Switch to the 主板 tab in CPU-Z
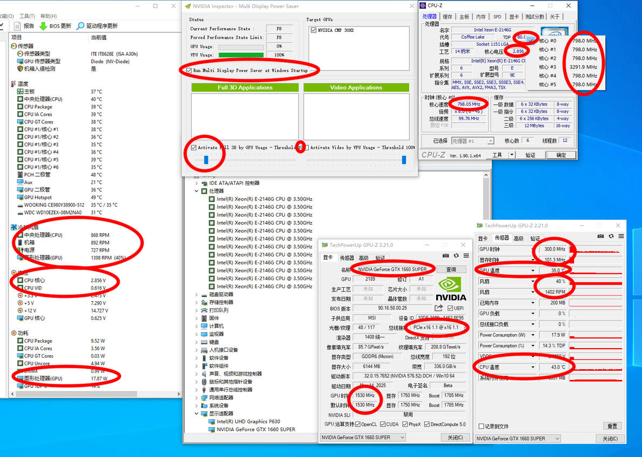The image size is (642, 457). (x=464, y=17)
